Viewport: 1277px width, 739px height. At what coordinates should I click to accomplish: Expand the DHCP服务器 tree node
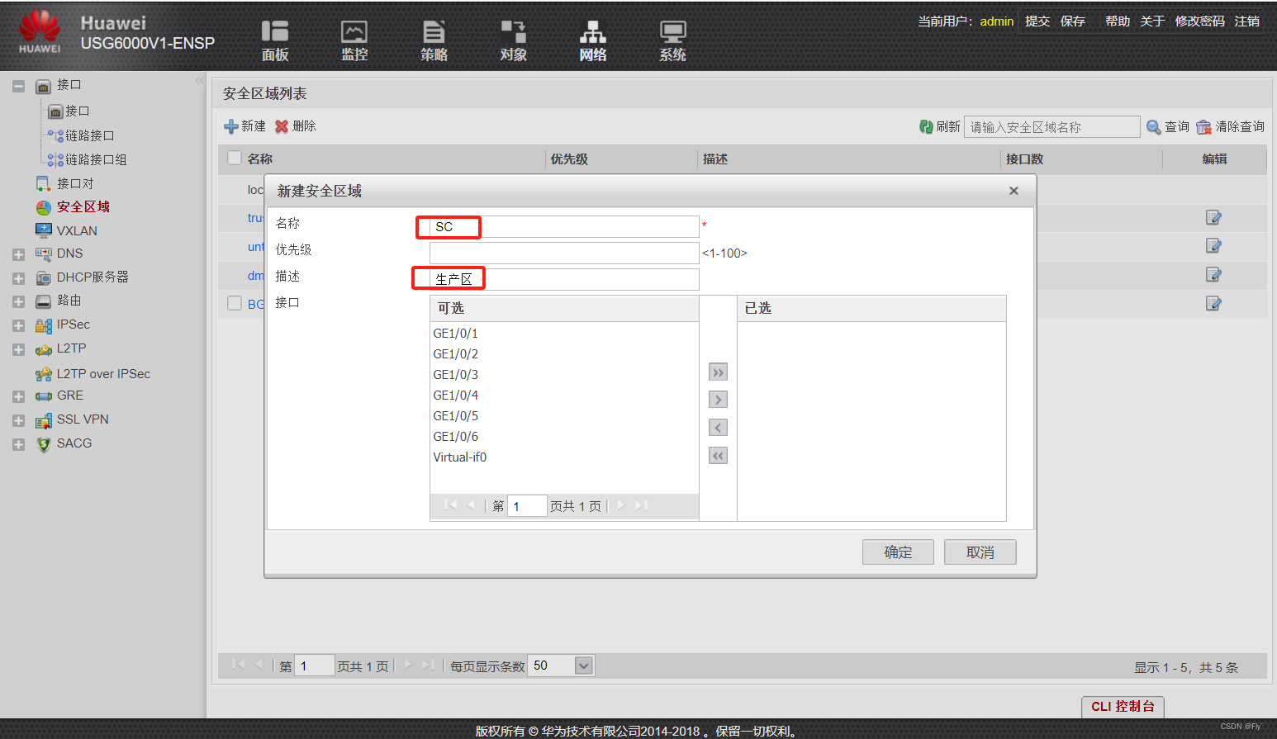click(x=18, y=279)
